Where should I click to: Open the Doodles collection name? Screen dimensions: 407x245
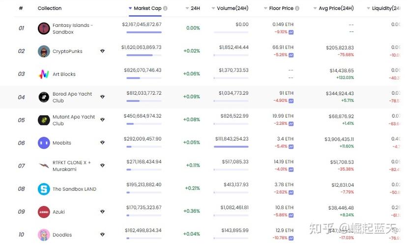(62, 235)
